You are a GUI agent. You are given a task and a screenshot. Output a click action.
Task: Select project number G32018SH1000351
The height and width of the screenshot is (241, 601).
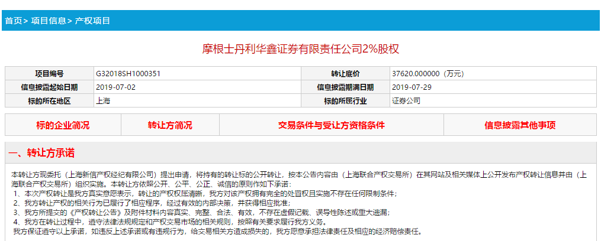pyautogui.click(x=128, y=74)
